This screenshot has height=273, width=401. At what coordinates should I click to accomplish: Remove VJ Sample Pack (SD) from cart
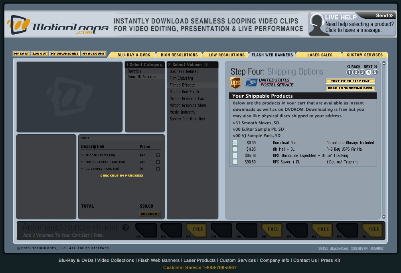pyautogui.click(x=158, y=169)
